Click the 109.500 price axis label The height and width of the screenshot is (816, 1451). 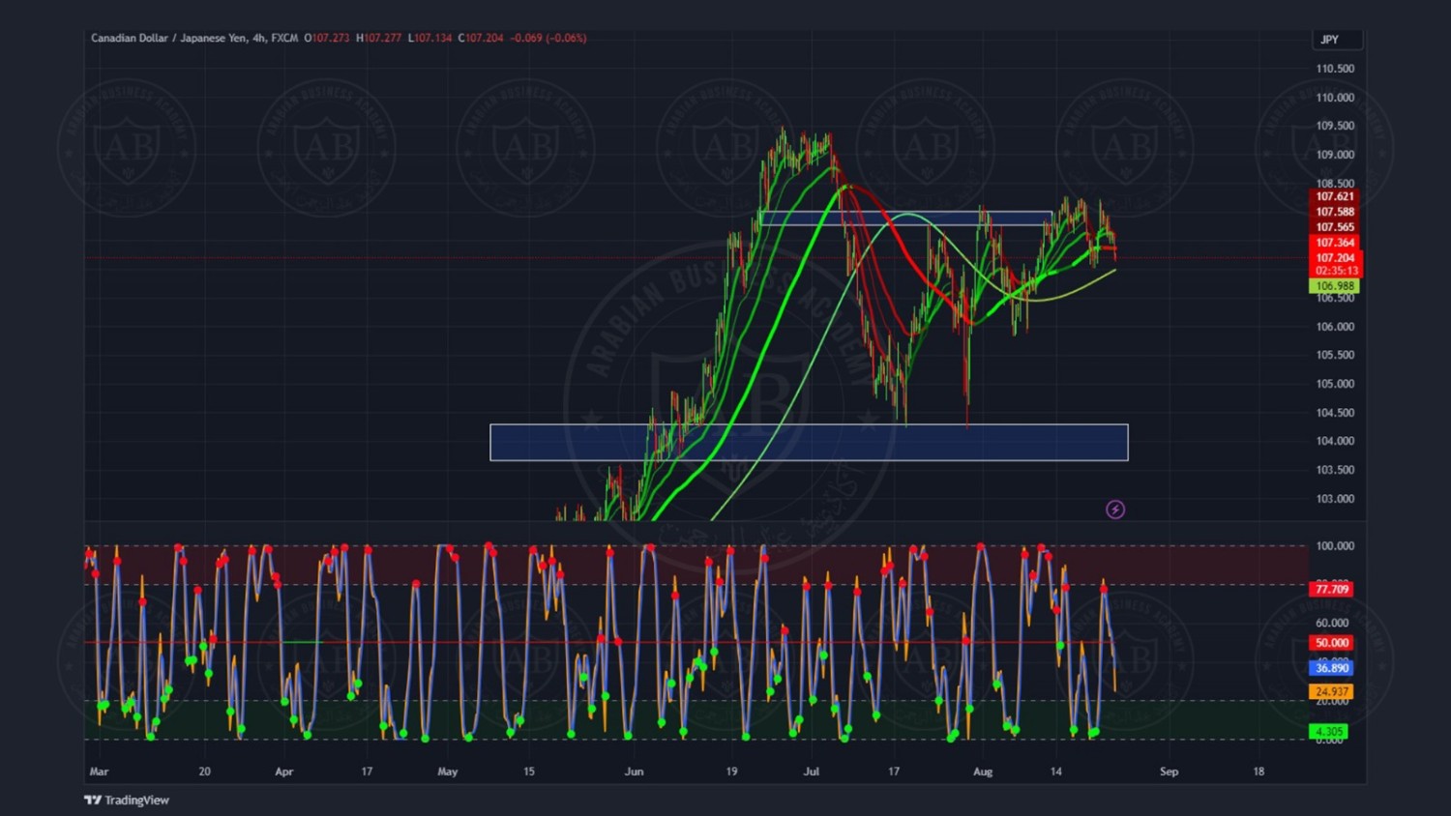click(1335, 126)
